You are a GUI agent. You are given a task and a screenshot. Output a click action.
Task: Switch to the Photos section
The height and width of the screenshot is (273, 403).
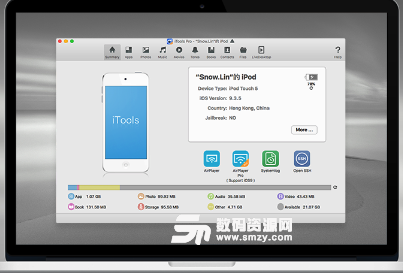146,52
